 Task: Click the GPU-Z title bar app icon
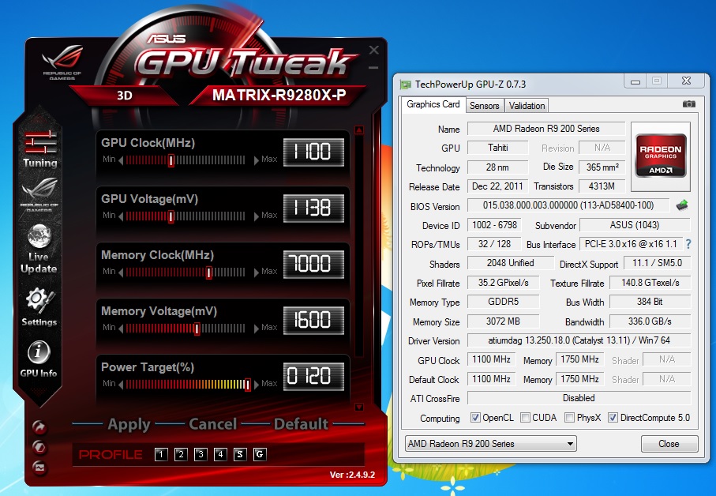(405, 84)
